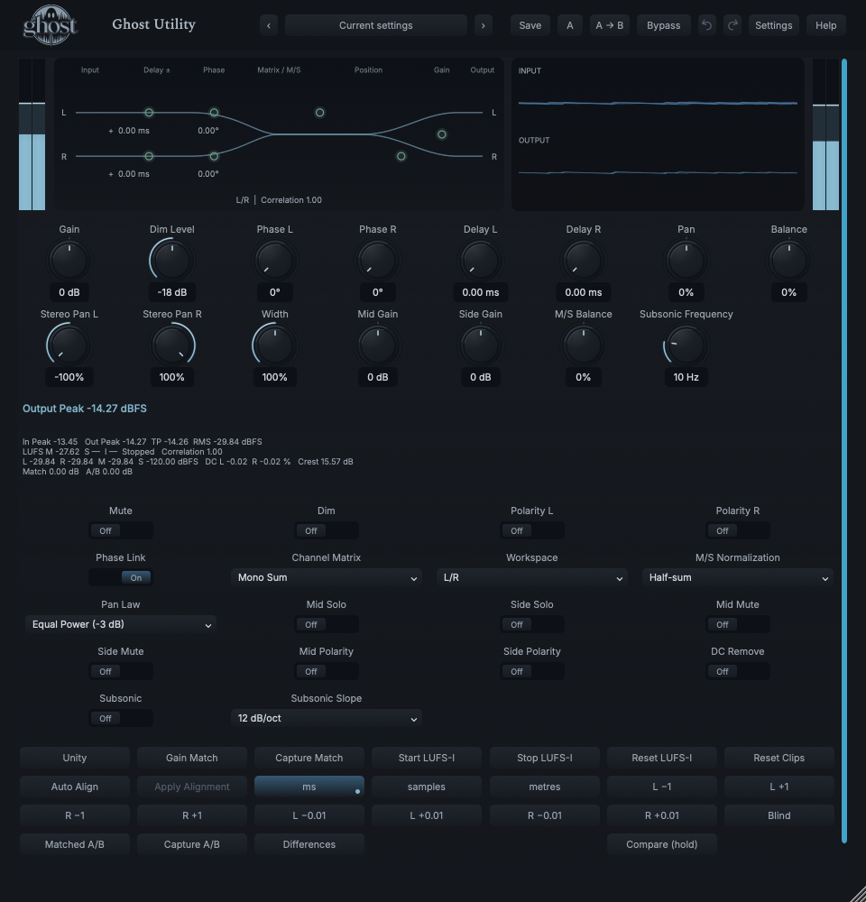The image size is (866, 902).
Task: Go to previous preset with left chevron
Action: coord(269,25)
